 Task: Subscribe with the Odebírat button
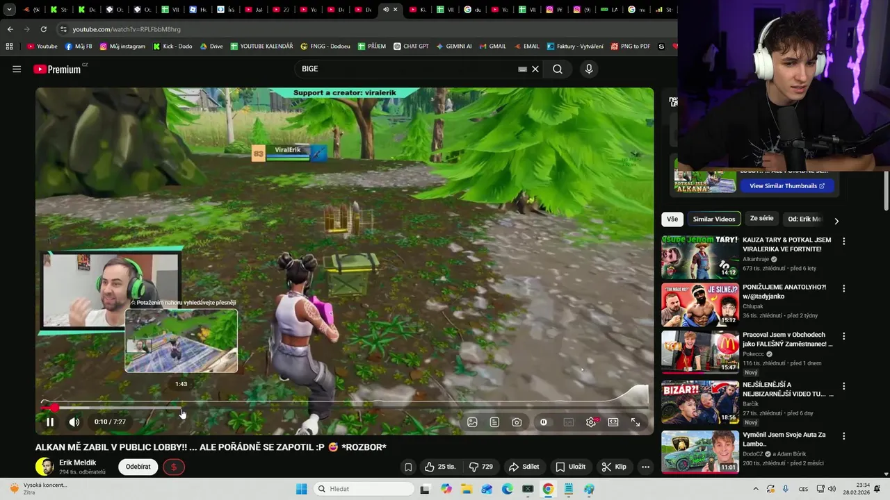(x=138, y=467)
